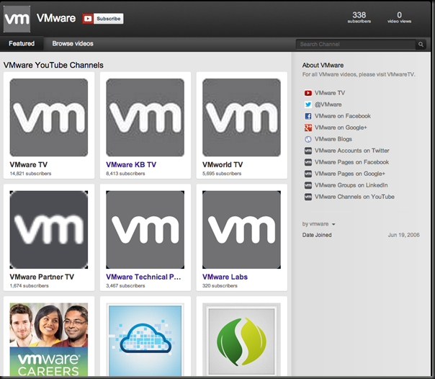Open VMware on Google+ link

(x=341, y=128)
